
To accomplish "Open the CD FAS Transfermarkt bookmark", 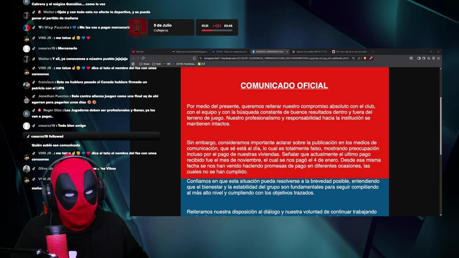I will [184, 64].
